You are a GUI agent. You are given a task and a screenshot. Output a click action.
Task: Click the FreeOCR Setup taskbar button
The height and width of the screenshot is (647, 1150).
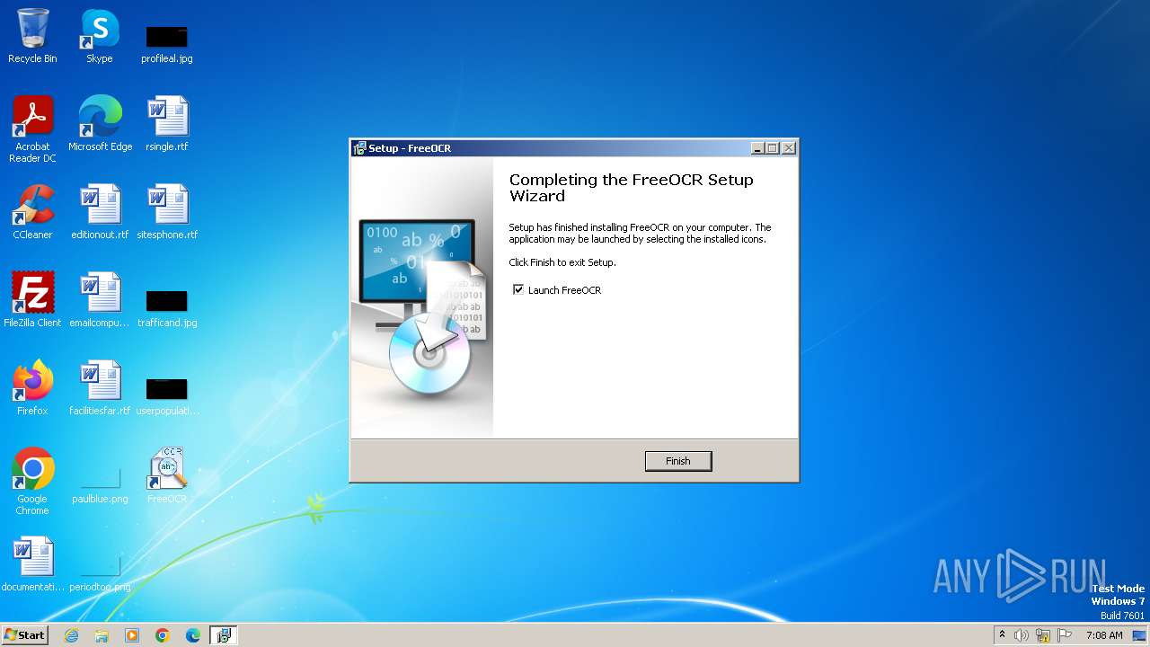click(224, 635)
